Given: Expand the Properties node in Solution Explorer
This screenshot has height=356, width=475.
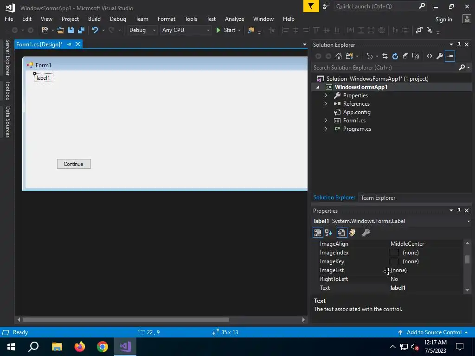Looking at the screenshot, I should point(326,95).
